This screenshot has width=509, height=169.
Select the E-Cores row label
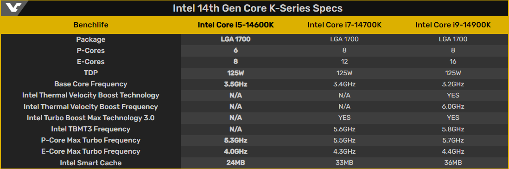(91, 62)
